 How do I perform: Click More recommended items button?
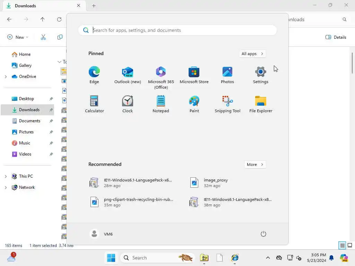(255, 165)
